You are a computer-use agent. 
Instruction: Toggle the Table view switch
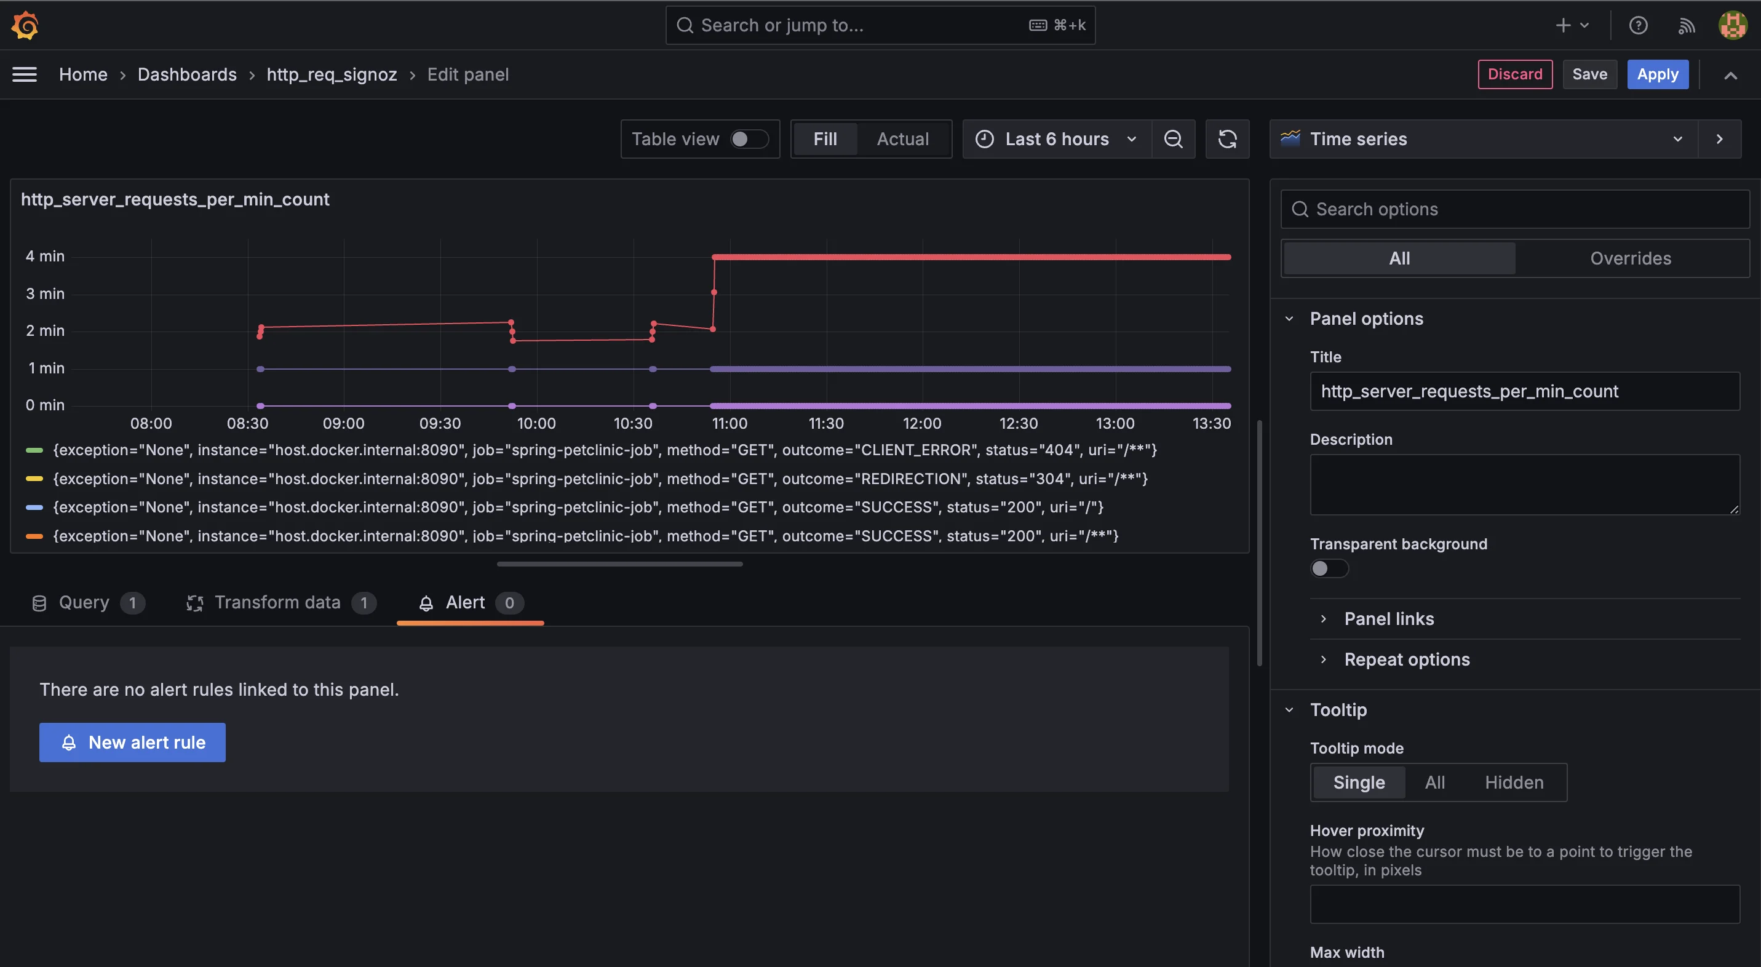(749, 139)
